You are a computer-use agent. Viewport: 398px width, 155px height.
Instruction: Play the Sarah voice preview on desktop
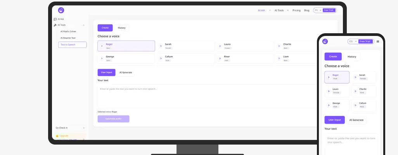click(161, 46)
